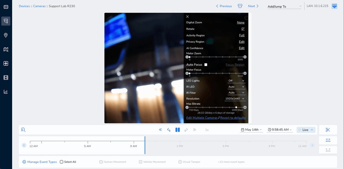
Task: Click the LAN network port icon
Action: (334, 6)
